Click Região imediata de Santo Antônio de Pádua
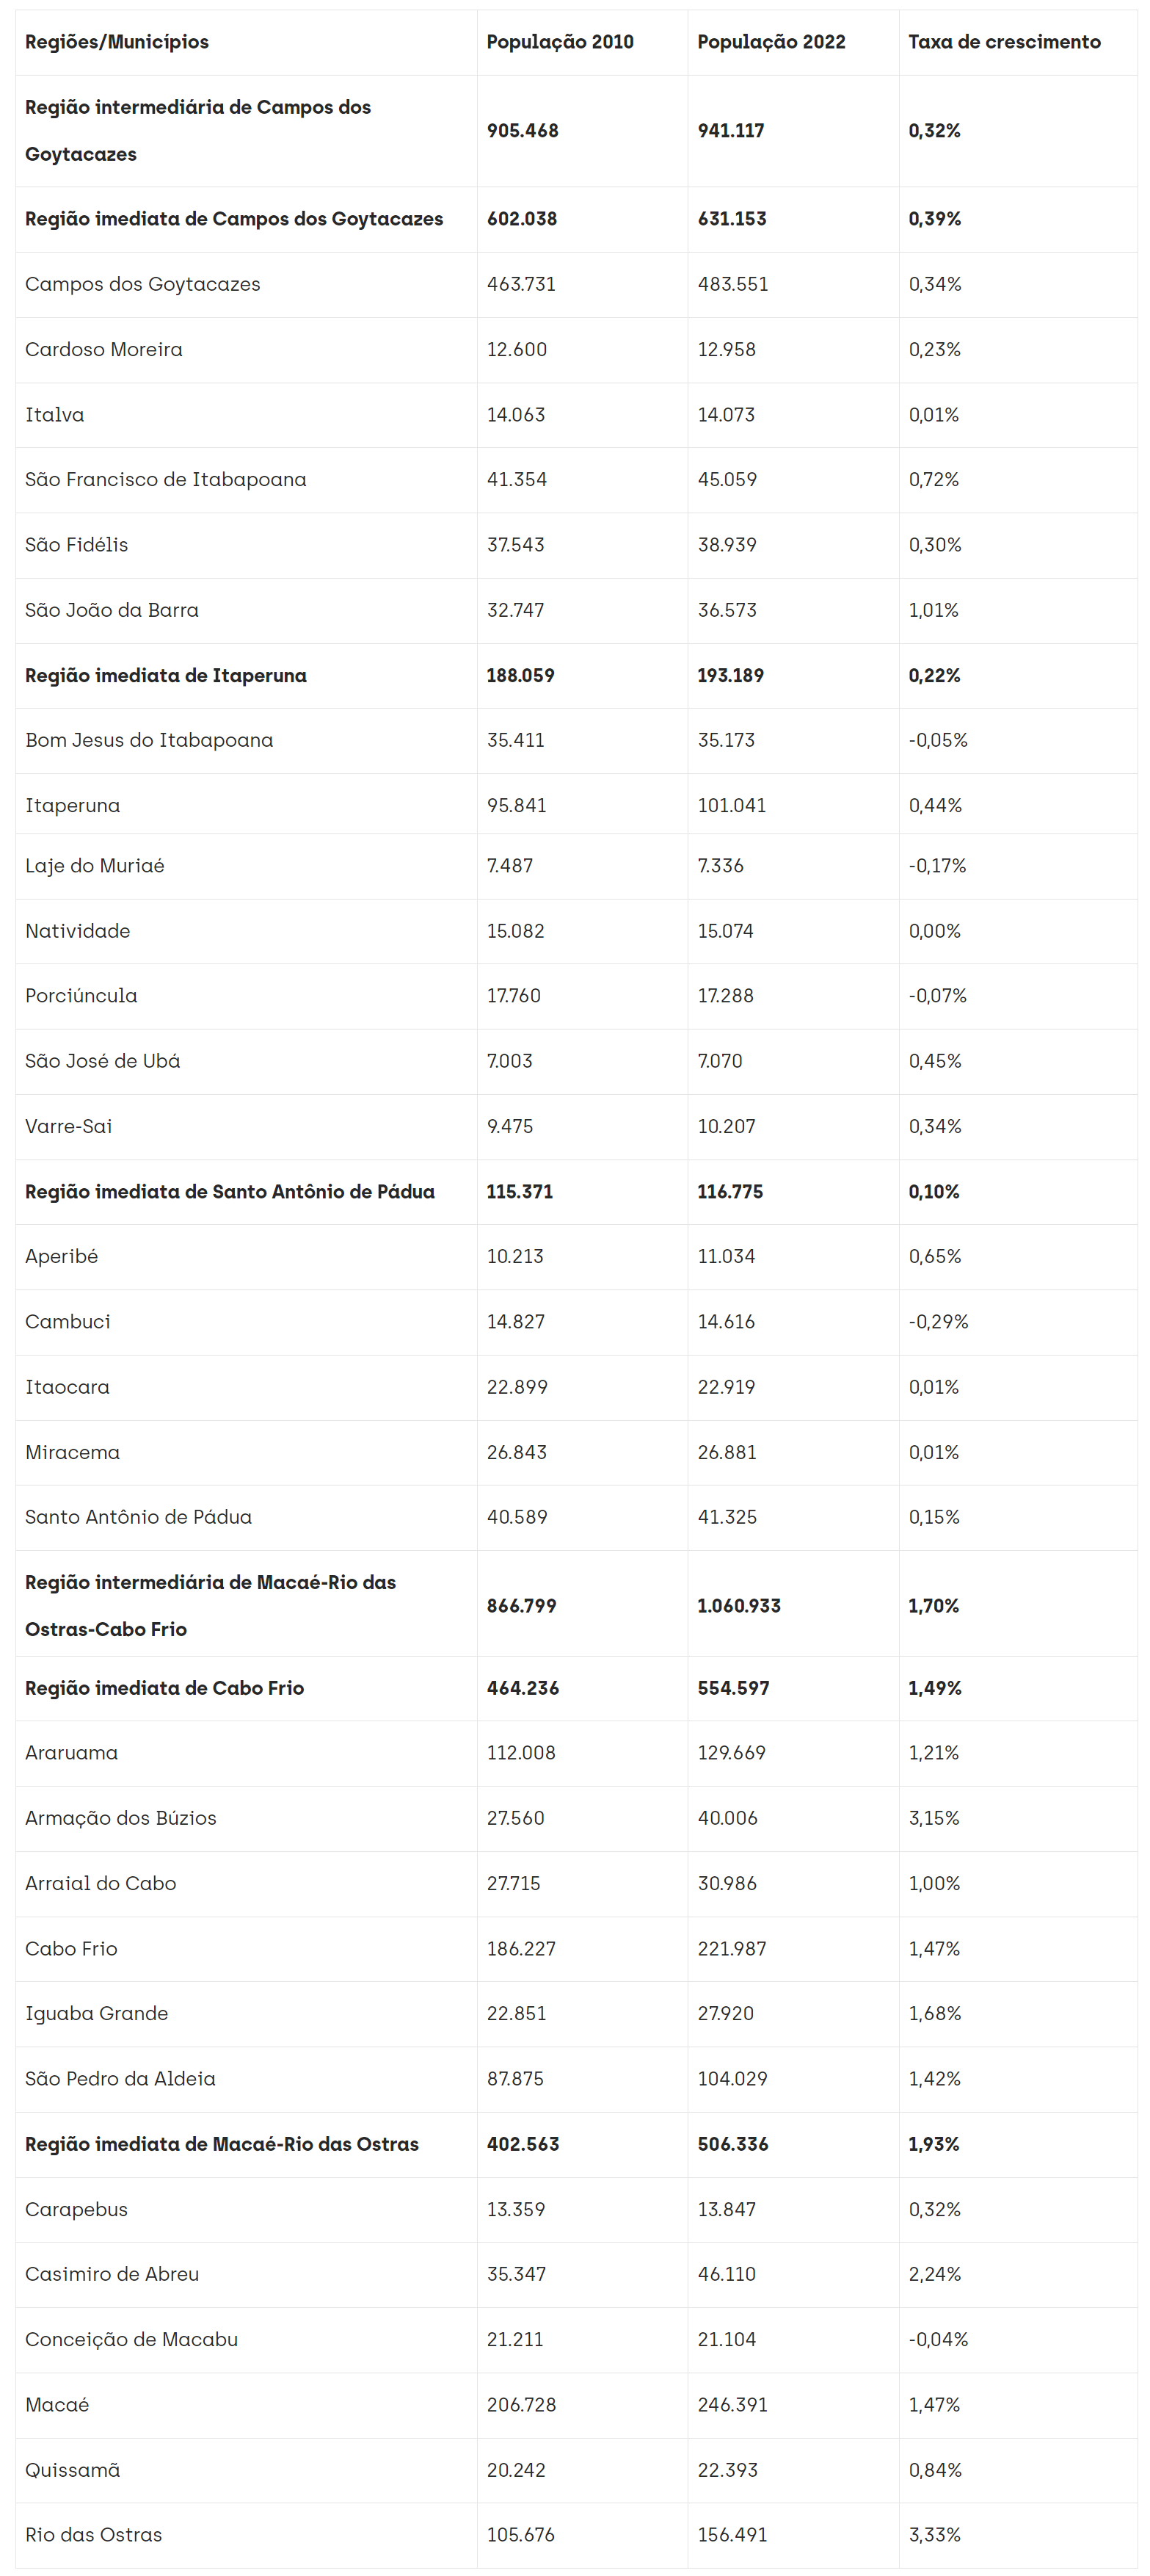Screen dimensions: 1150x2576 (x=230, y=1191)
